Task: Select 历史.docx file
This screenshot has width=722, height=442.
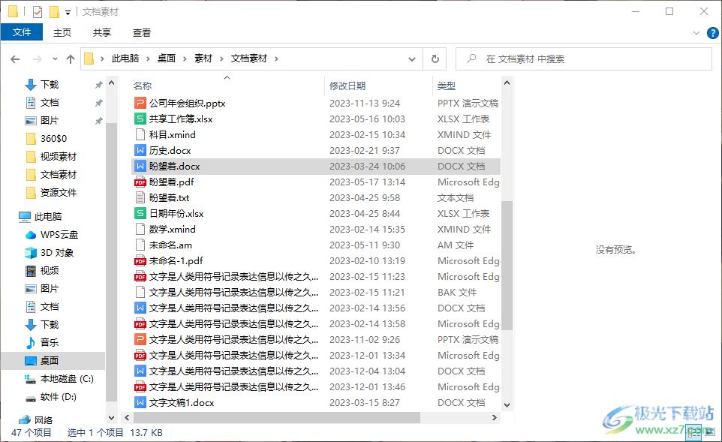Action: click(170, 150)
